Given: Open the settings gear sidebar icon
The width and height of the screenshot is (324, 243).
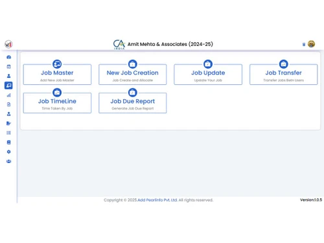Looking at the screenshot, I should [8, 152].
